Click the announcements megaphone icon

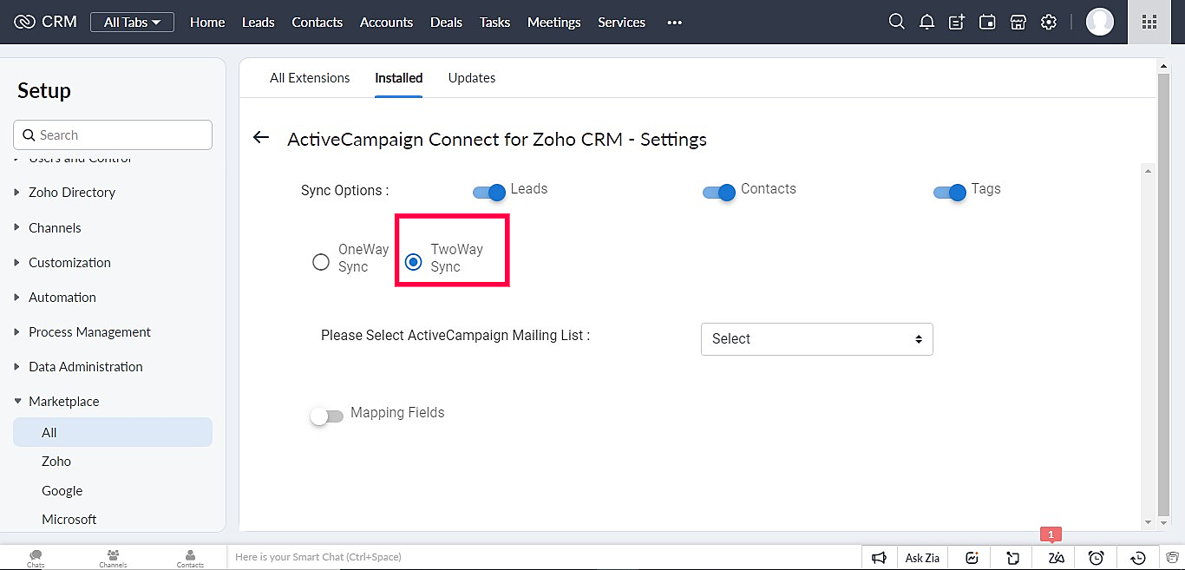pyautogui.click(x=879, y=558)
